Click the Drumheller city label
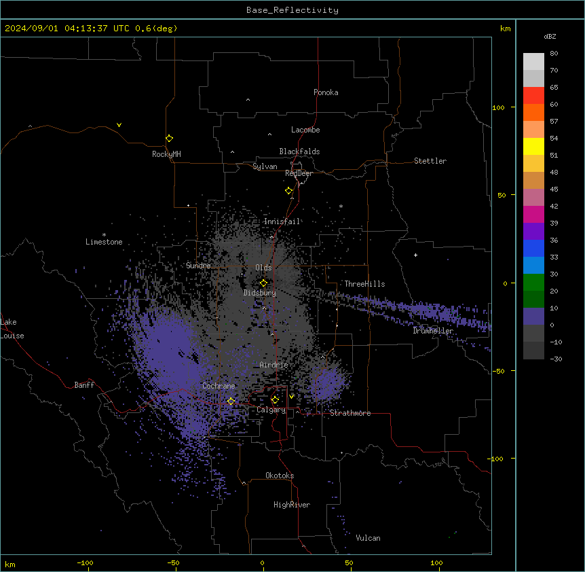The image size is (585, 572). (x=433, y=331)
